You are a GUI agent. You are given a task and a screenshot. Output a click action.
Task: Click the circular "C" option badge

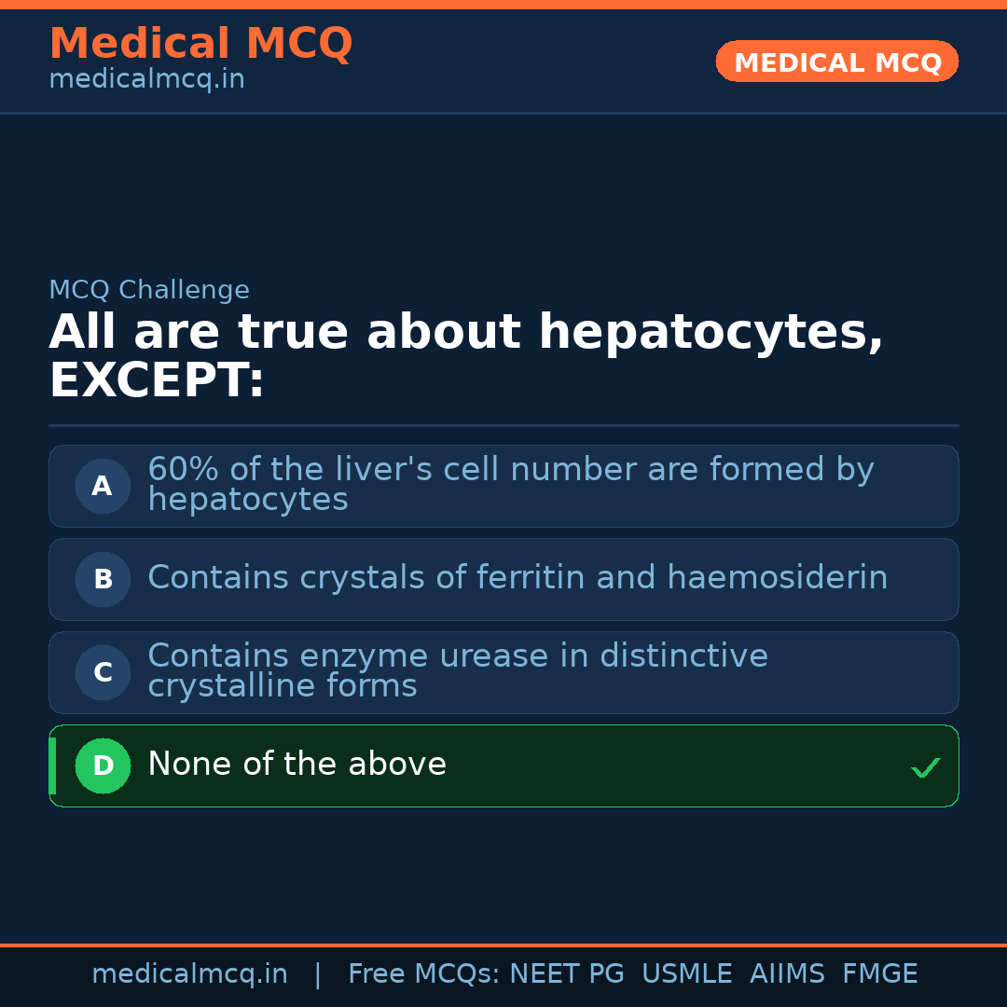click(103, 672)
